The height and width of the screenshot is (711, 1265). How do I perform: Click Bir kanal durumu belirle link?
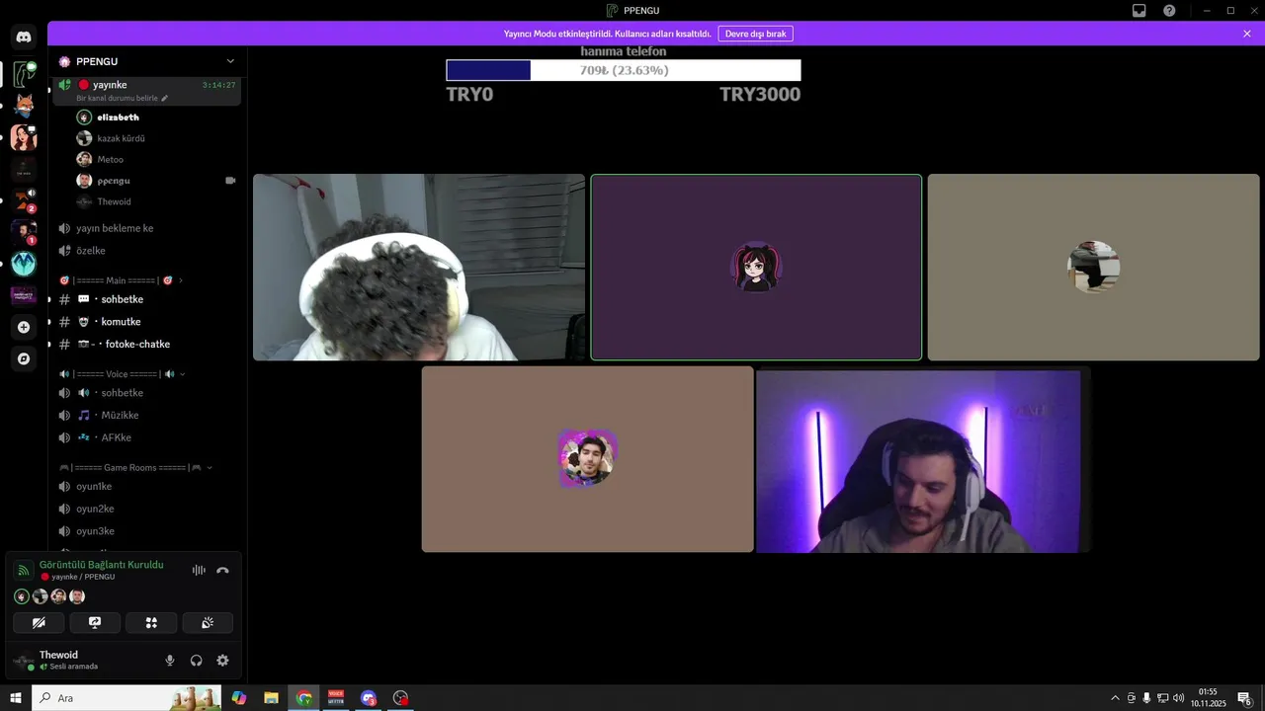click(x=117, y=98)
